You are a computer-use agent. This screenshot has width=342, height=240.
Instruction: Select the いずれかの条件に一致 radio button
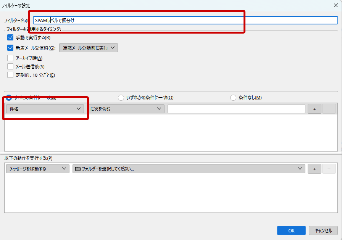click(x=121, y=97)
